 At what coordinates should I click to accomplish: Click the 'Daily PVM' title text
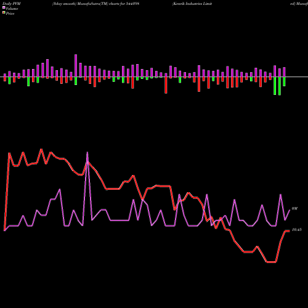click(12, 4)
